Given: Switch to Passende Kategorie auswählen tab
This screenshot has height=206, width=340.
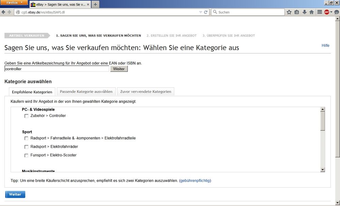Looking at the screenshot, I should pos(86,92).
